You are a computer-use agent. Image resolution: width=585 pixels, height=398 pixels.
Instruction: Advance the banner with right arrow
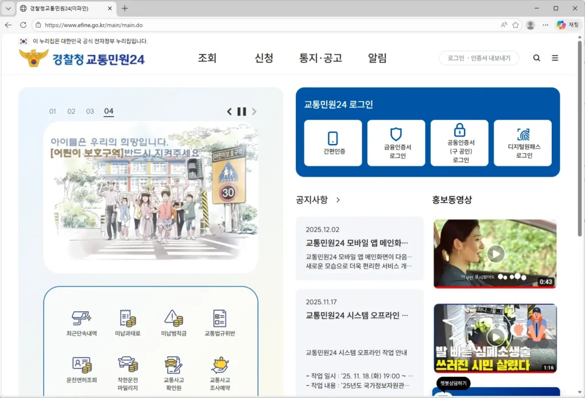click(x=254, y=111)
